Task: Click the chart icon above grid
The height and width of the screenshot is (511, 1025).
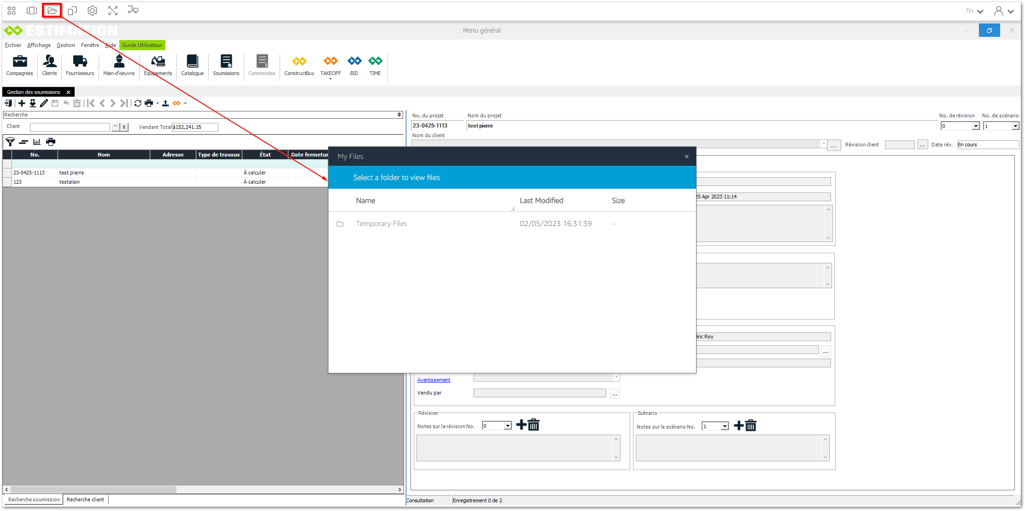Action: point(37,142)
